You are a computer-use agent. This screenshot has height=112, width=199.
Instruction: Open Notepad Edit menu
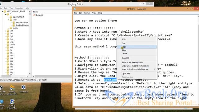point(81,13)
